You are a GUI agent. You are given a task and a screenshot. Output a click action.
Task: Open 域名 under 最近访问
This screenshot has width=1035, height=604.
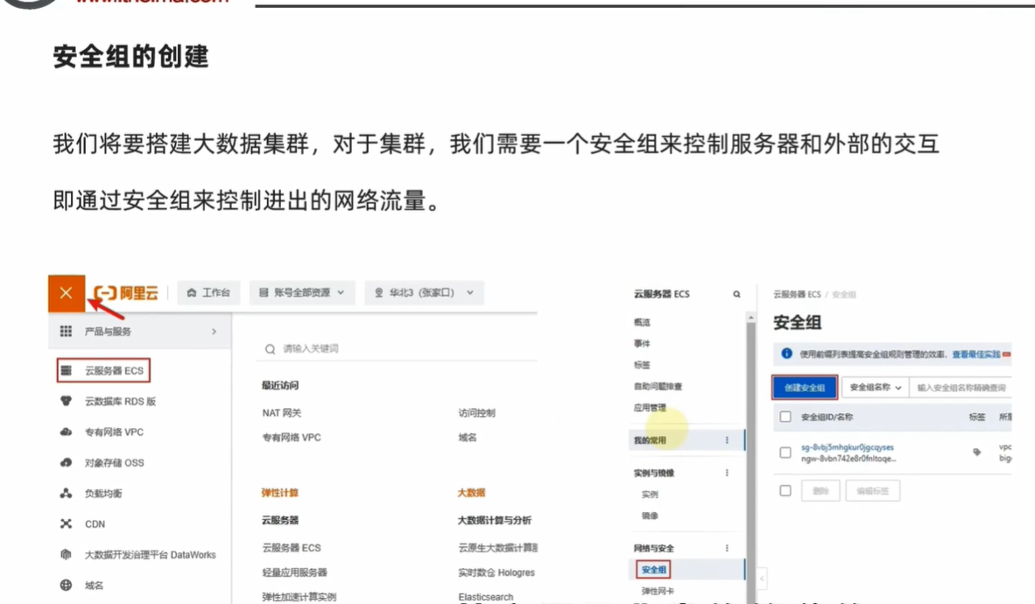pos(468,437)
